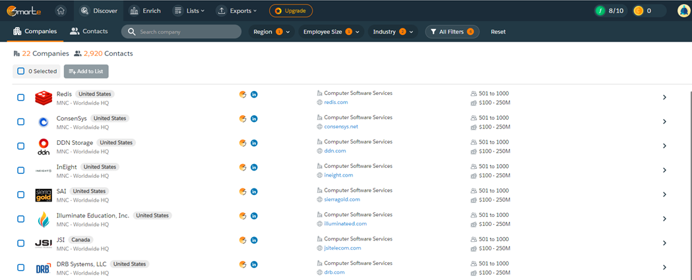
Task: Open SAI LinkedIn icon
Action: 254,191
